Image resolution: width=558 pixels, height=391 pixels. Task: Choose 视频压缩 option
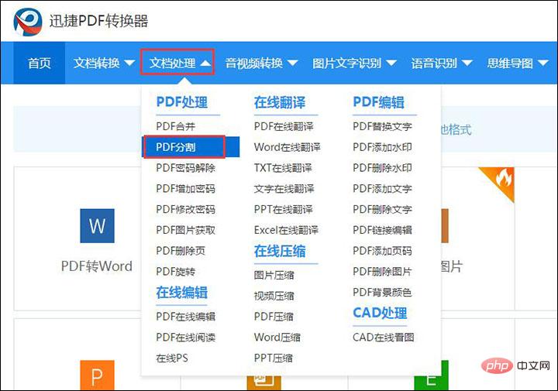pyautogui.click(x=274, y=296)
